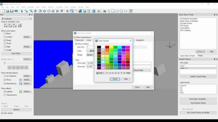The height and width of the screenshot is (122, 218).
Task: Click the Multi 1 color option
Action: click(100, 73)
